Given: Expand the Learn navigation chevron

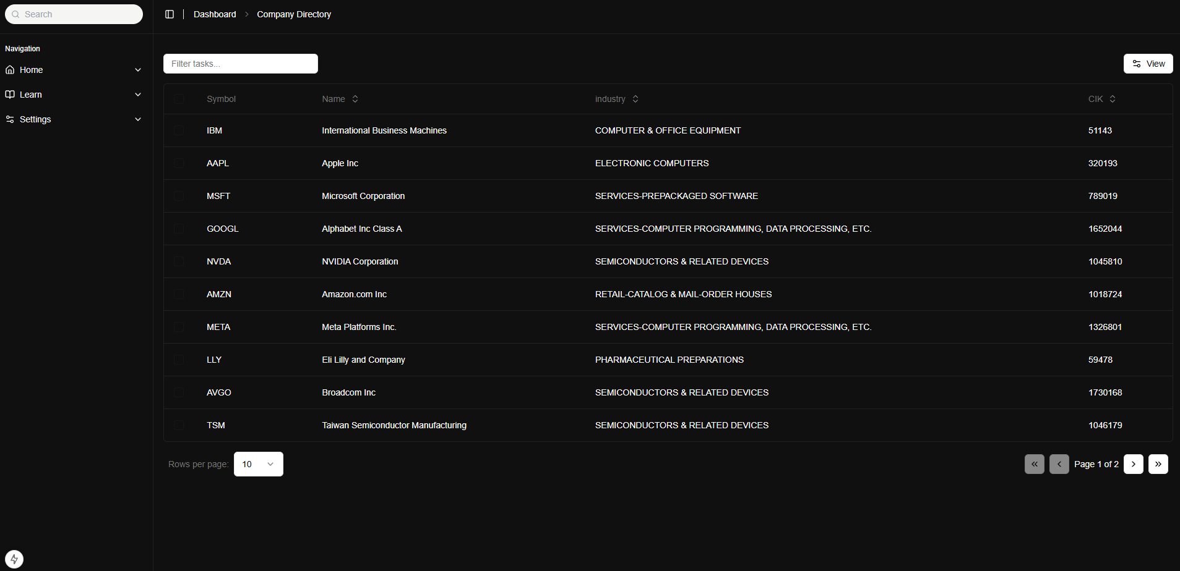Looking at the screenshot, I should (x=138, y=95).
